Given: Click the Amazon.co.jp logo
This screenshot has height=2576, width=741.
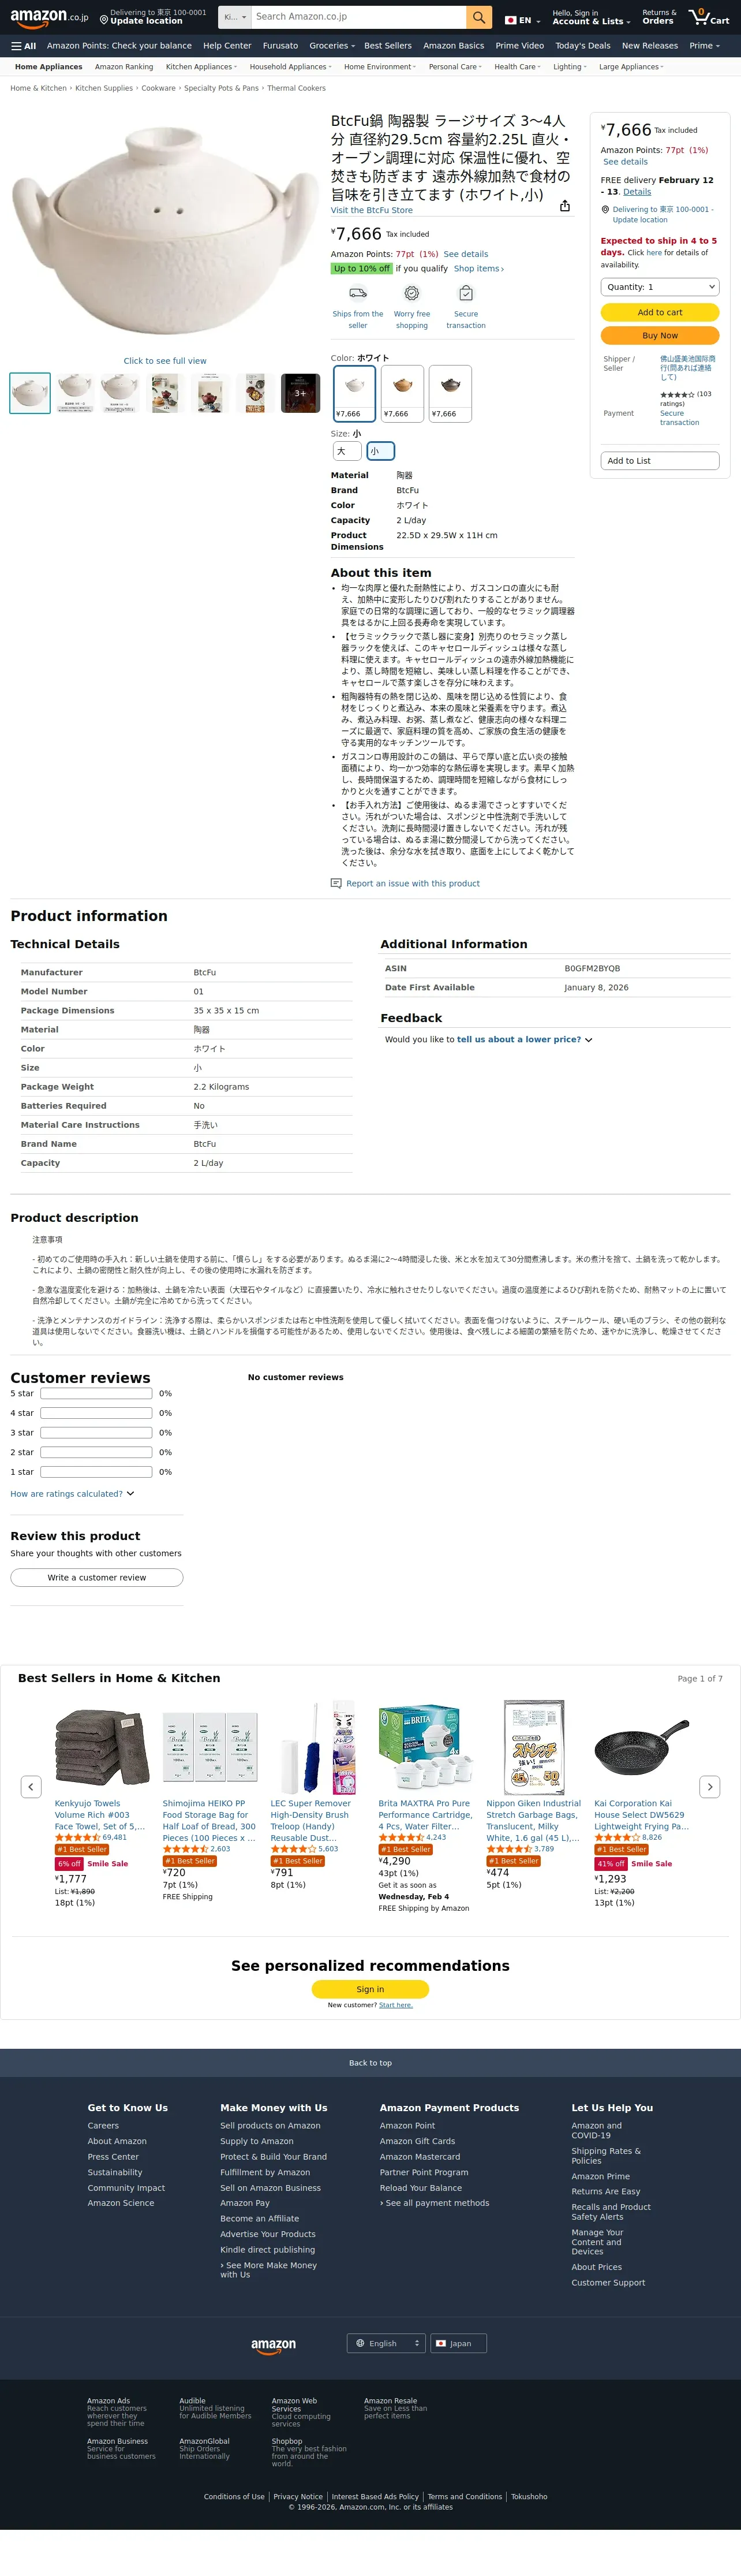Looking at the screenshot, I should [49, 17].
